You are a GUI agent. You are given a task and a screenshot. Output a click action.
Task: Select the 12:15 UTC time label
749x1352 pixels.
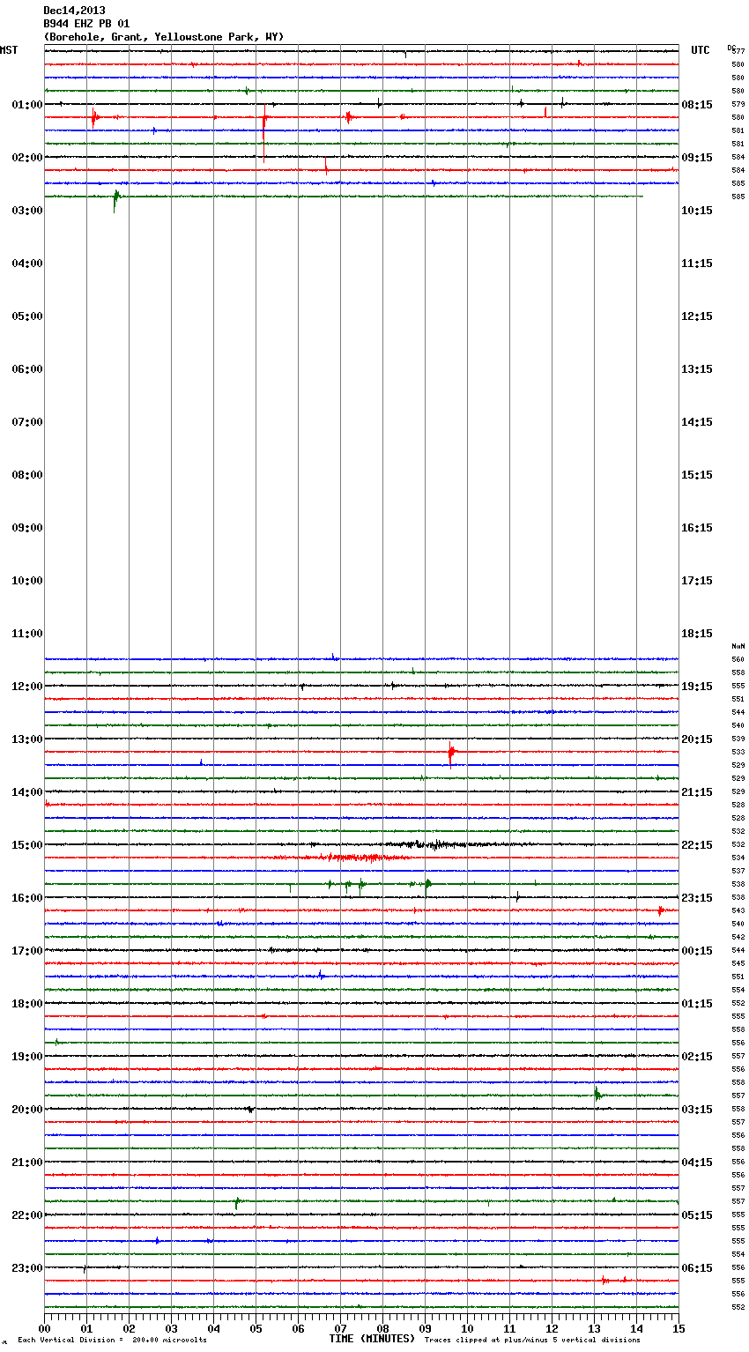coord(697,316)
